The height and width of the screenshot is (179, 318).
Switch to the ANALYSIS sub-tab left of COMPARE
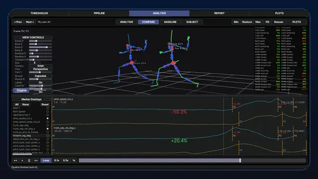point(126,22)
